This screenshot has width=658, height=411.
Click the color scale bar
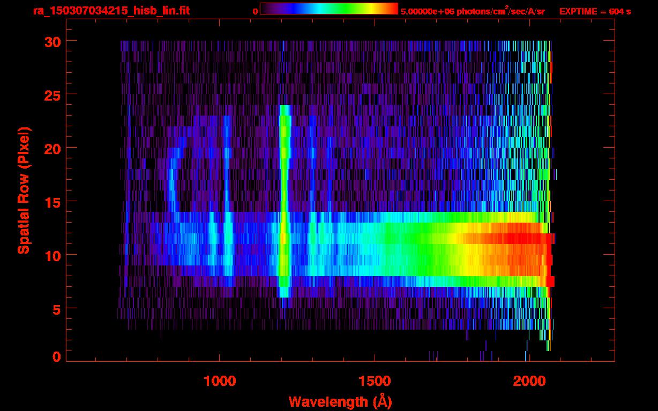click(329, 9)
